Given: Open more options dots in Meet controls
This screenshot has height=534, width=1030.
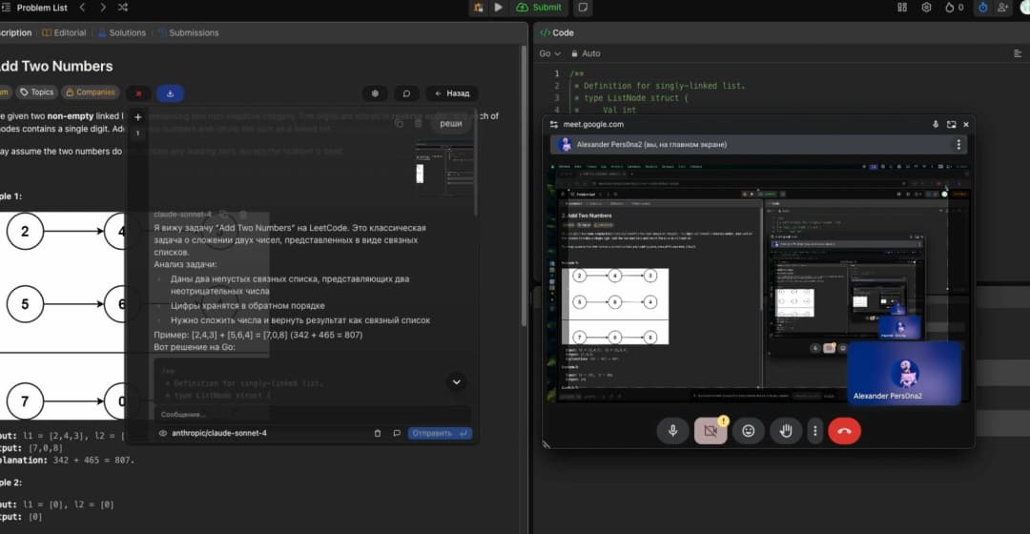Looking at the screenshot, I should 815,431.
